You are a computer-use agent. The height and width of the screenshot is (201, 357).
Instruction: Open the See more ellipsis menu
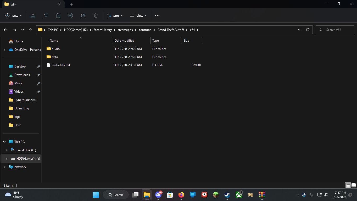(157, 16)
